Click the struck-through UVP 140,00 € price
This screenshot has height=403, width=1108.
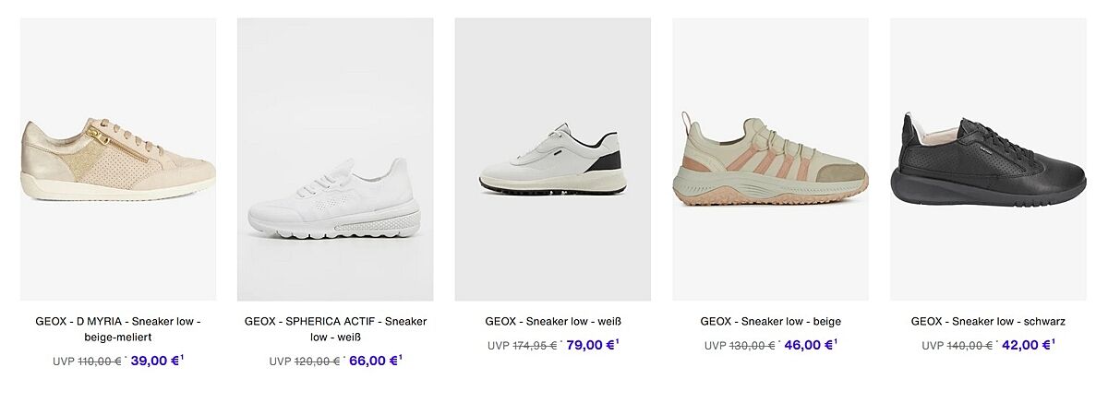pyautogui.click(x=958, y=346)
